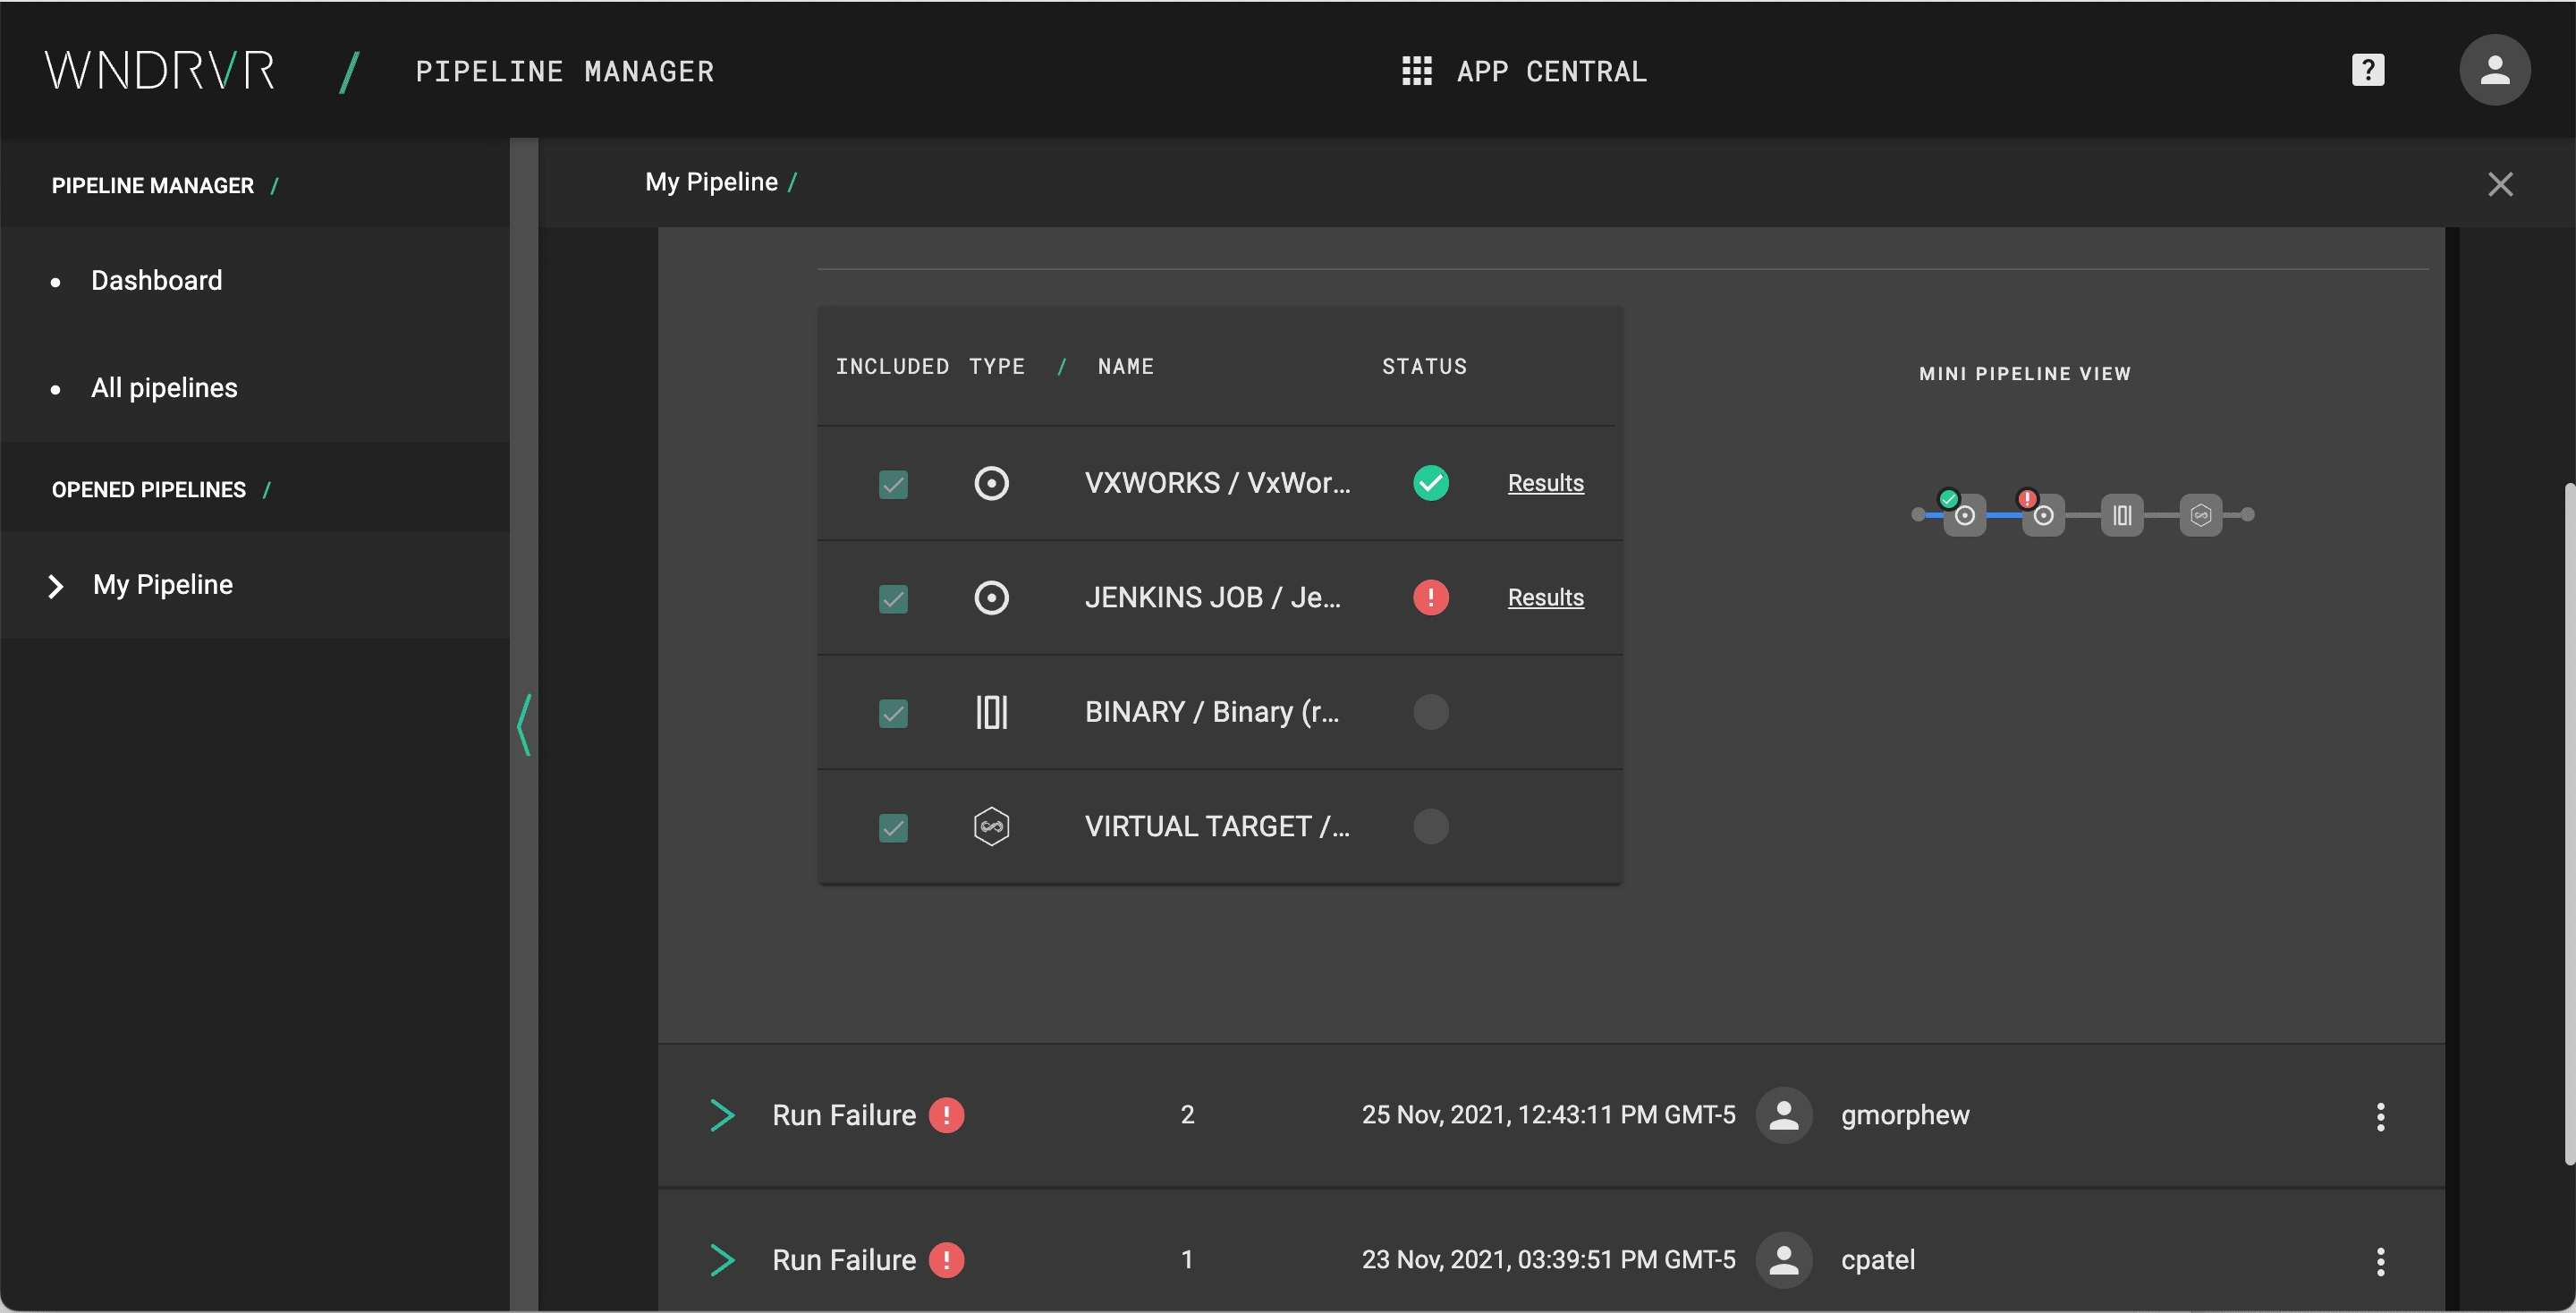Image resolution: width=2576 pixels, height=1313 pixels.
Task: Click the INCLUDED column header
Action: [x=892, y=367]
